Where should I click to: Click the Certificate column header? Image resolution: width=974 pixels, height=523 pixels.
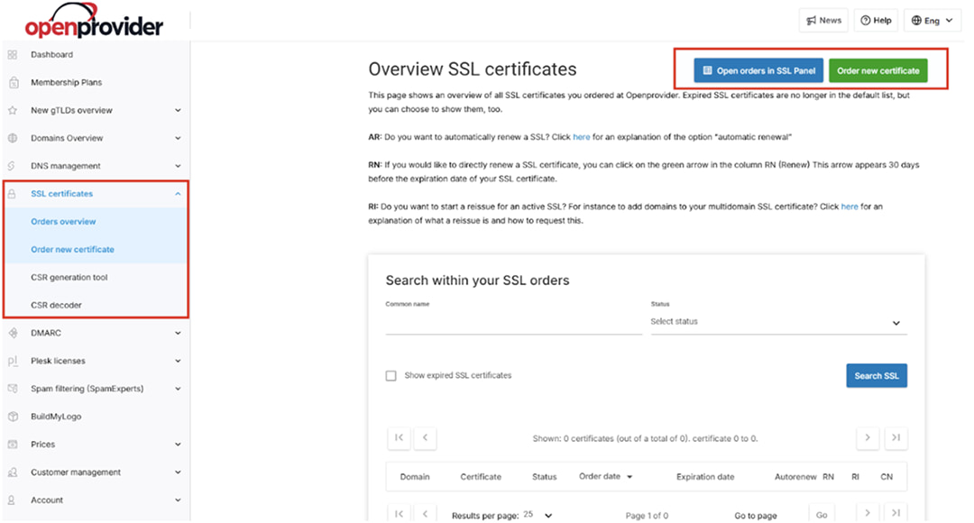coord(481,477)
